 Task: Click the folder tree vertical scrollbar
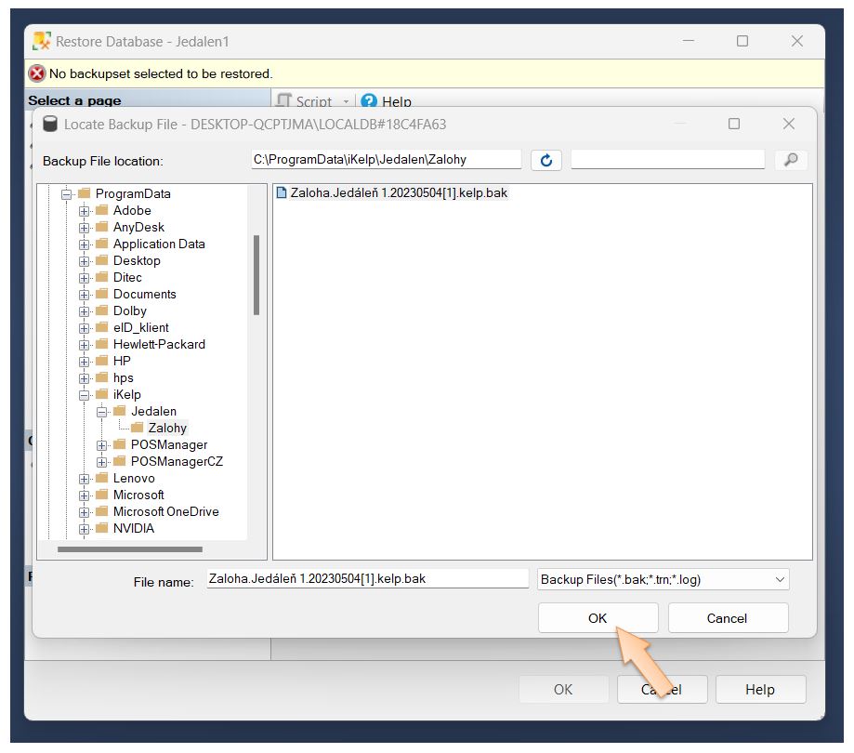pos(256,274)
